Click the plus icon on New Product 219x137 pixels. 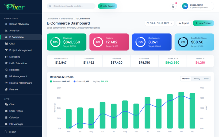tap(196, 23)
